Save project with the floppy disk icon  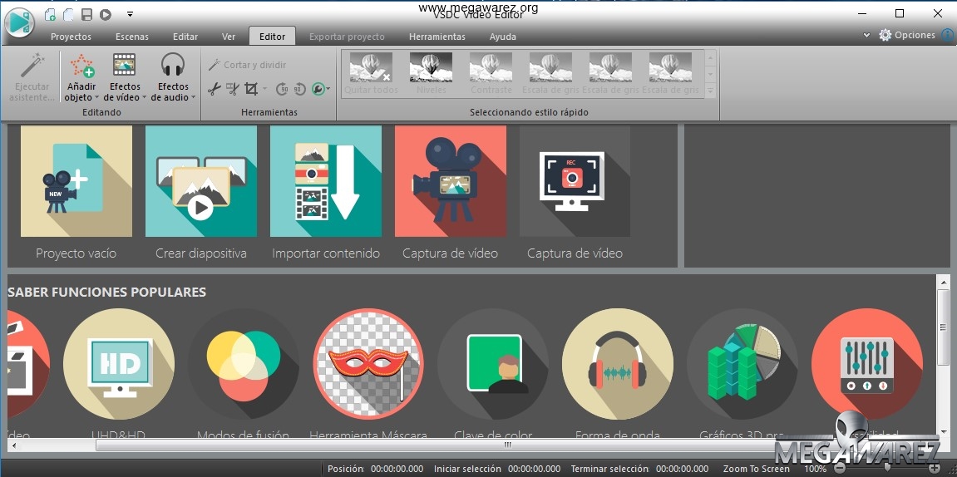click(87, 14)
